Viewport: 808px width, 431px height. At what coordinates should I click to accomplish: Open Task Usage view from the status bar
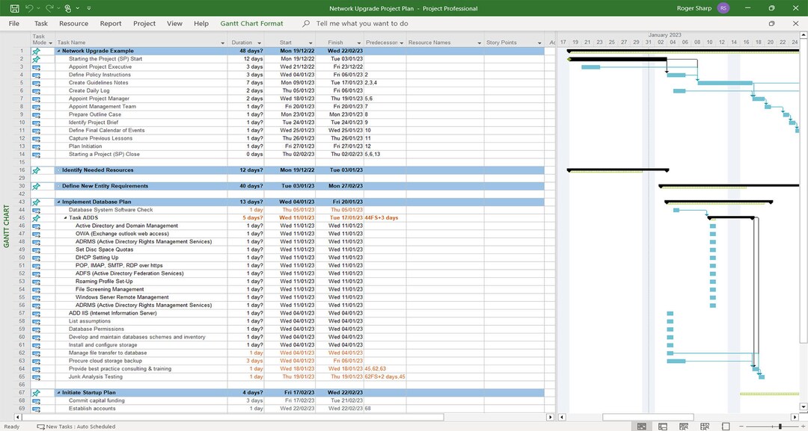664,426
